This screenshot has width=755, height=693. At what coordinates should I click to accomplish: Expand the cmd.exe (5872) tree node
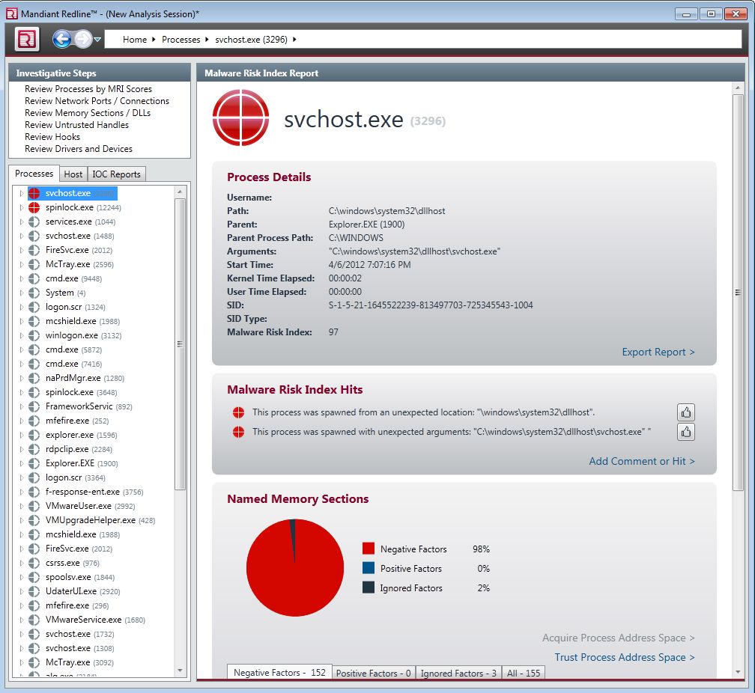click(21, 350)
